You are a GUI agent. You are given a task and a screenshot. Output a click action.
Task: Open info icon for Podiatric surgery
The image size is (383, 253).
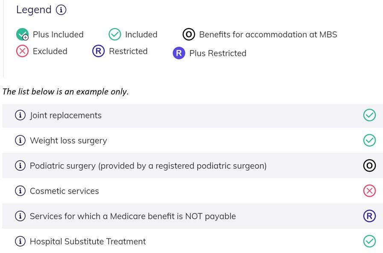pyautogui.click(x=20, y=165)
